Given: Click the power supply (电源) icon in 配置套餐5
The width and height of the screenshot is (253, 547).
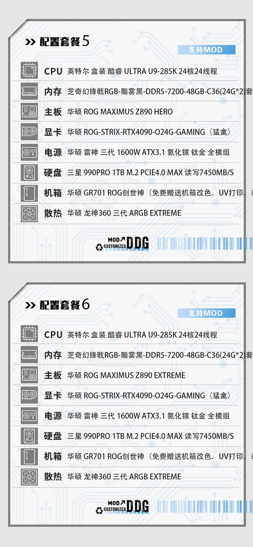Looking at the screenshot, I should [x=29, y=152].
